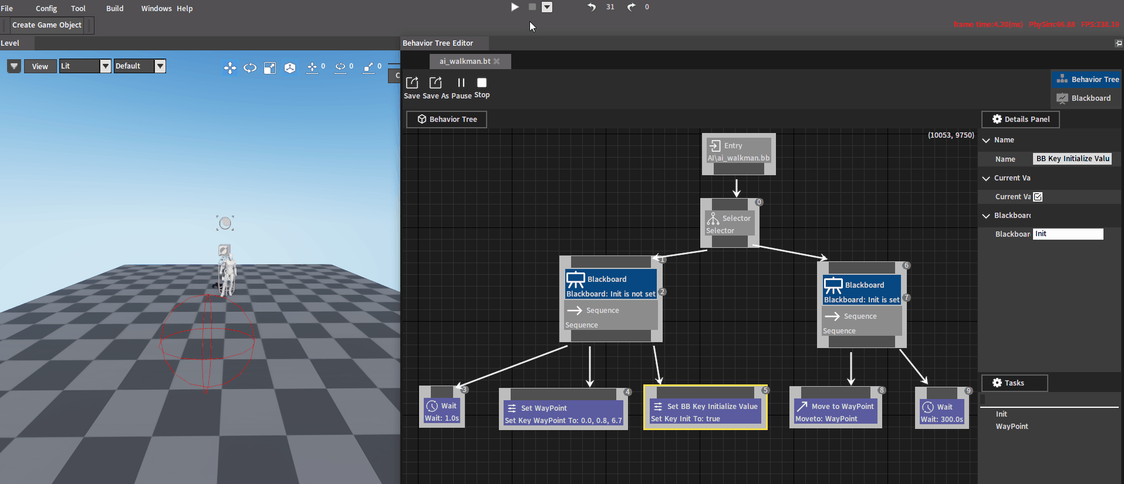The height and width of the screenshot is (484, 1124).
Task: Open the Lit shading mode dropdown
Action: coord(105,66)
